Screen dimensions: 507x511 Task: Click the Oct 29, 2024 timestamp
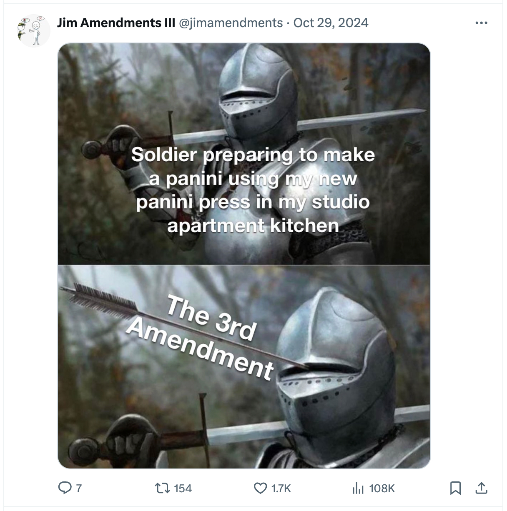point(331,23)
